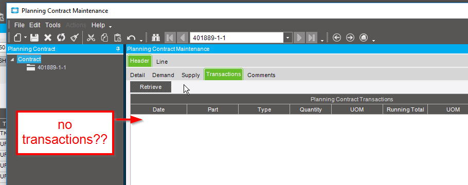Open menu bar options arrow after Help
Image resolution: width=468 pixels, height=185 pixels.
pos(111,27)
